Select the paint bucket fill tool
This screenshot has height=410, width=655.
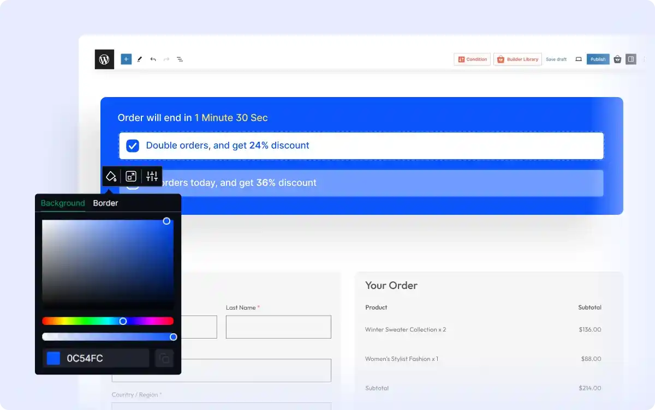111,176
